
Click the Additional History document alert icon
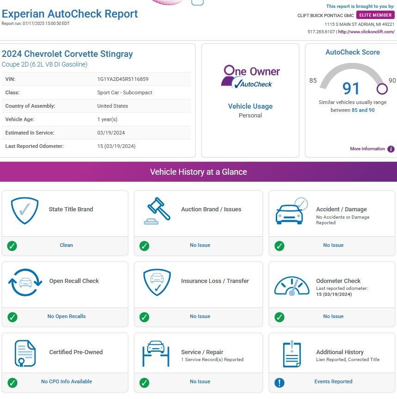click(292, 354)
